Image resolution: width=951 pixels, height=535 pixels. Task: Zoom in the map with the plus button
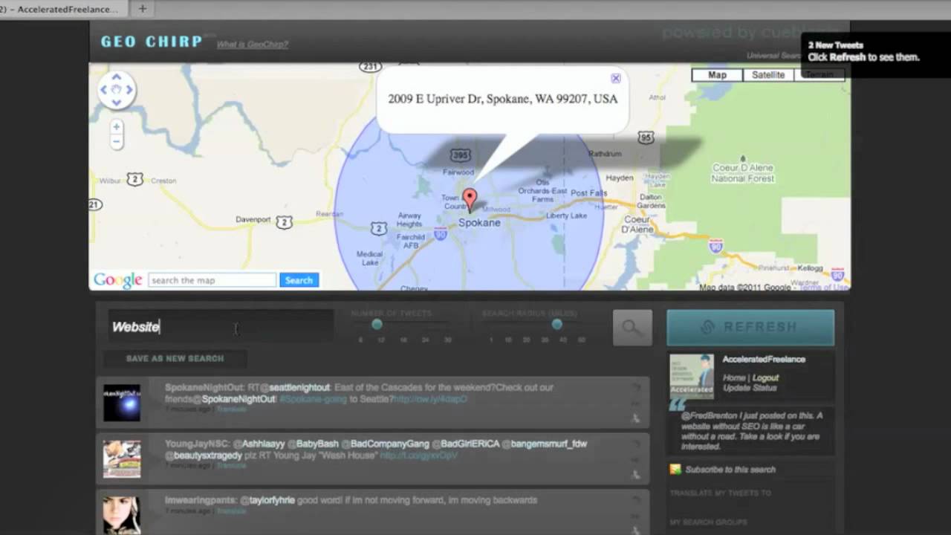[x=116, y=127]
